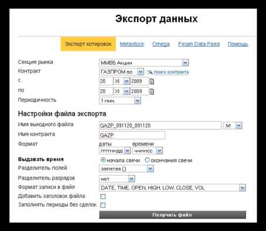Viewport: 266px width, 231px height.
Task: Expand record format 'DATE, TIME, OPEN...' dropdown
Action: (172, 188)
